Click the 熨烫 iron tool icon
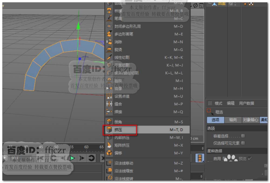The width and height of the screenshot is (270, 183). click(109, 50)
